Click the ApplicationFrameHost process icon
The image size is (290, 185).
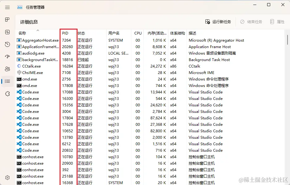tap(19, 47)
